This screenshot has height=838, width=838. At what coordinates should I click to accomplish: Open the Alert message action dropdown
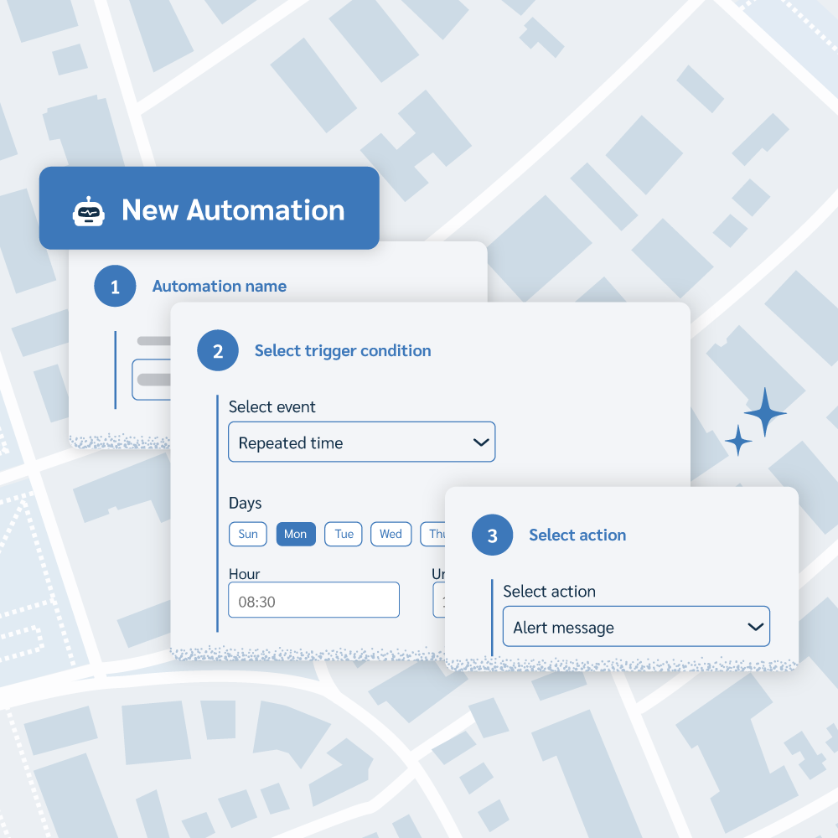(635, 626)
